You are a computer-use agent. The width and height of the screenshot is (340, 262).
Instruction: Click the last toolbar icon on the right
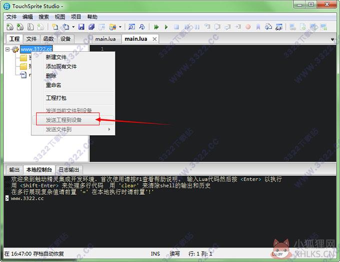point(323,27)
